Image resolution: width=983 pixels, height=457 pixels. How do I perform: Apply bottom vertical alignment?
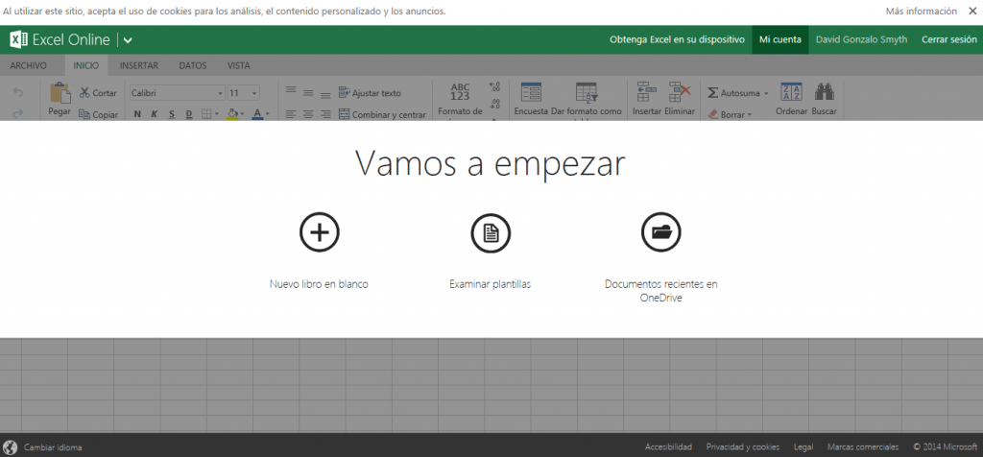click(325, 95)
